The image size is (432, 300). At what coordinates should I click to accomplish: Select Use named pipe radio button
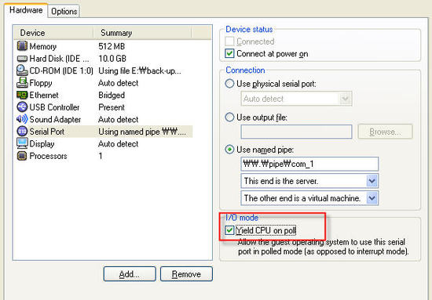[229, 150]
